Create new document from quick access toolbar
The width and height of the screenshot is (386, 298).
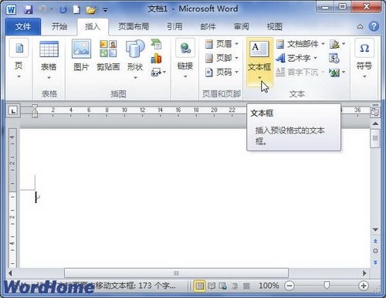(76, 10)
